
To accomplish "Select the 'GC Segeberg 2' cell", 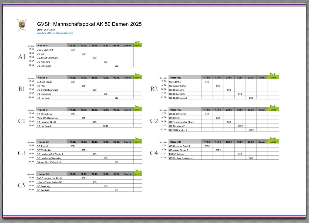I will (185, 126).
